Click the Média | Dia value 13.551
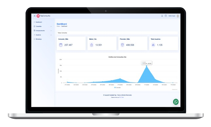 pos(99,45)
